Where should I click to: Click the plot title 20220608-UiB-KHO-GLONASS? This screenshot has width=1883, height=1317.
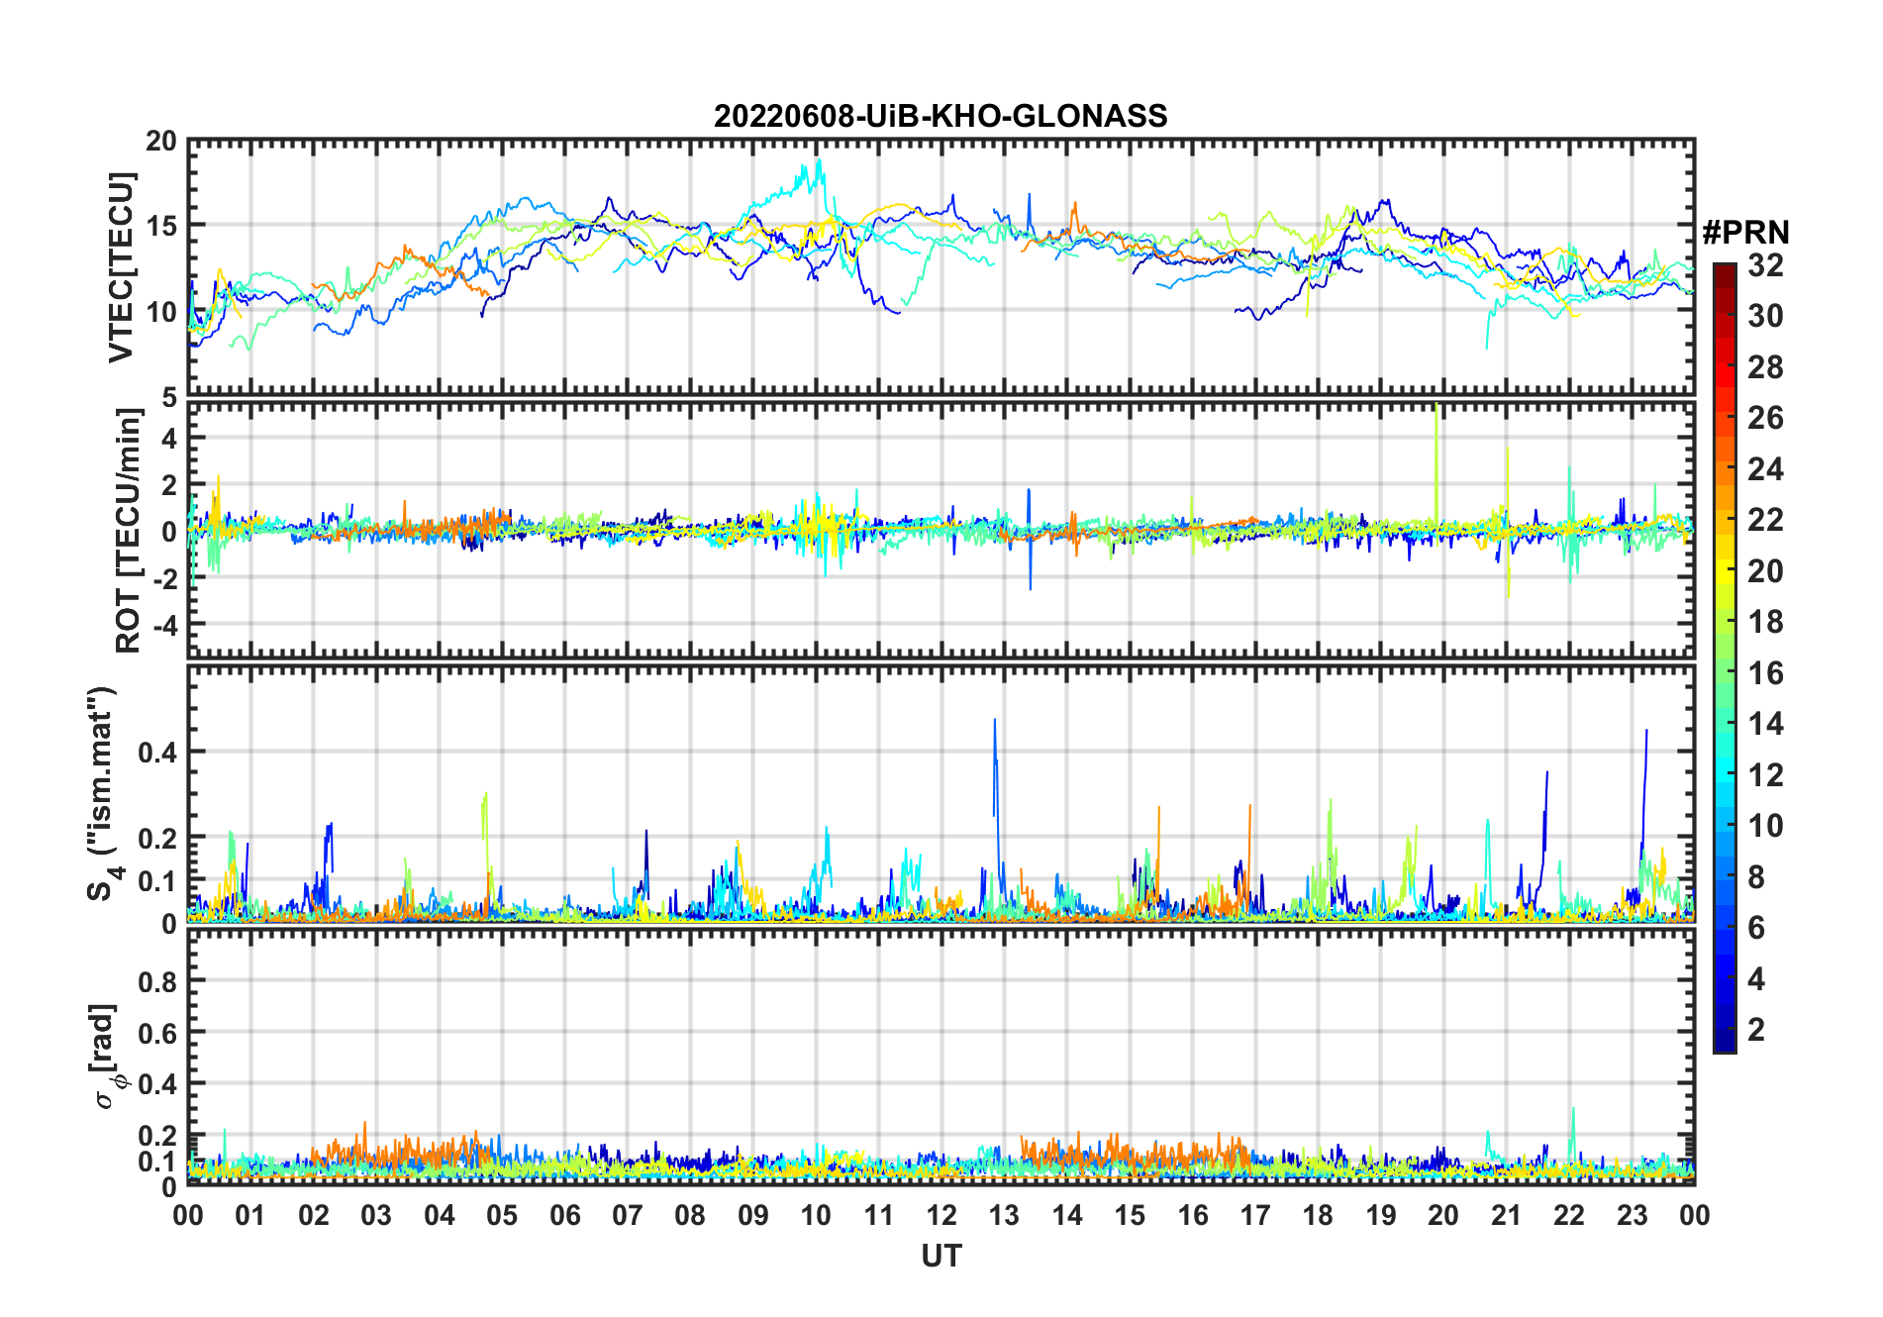point(941,116)
